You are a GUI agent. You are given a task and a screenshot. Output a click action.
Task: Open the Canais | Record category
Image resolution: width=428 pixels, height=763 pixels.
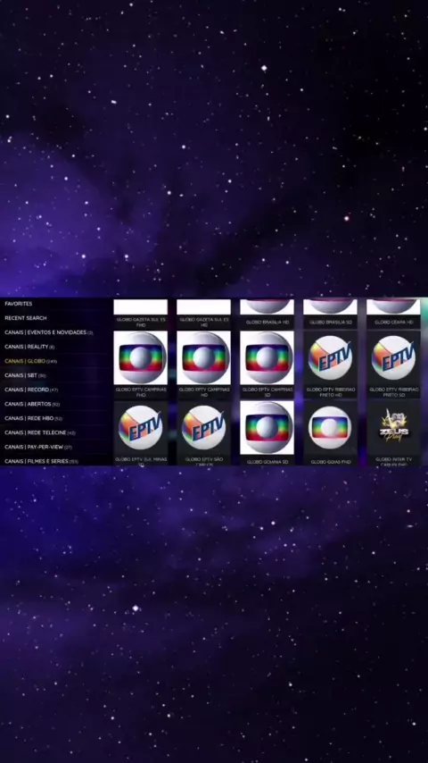31,390
